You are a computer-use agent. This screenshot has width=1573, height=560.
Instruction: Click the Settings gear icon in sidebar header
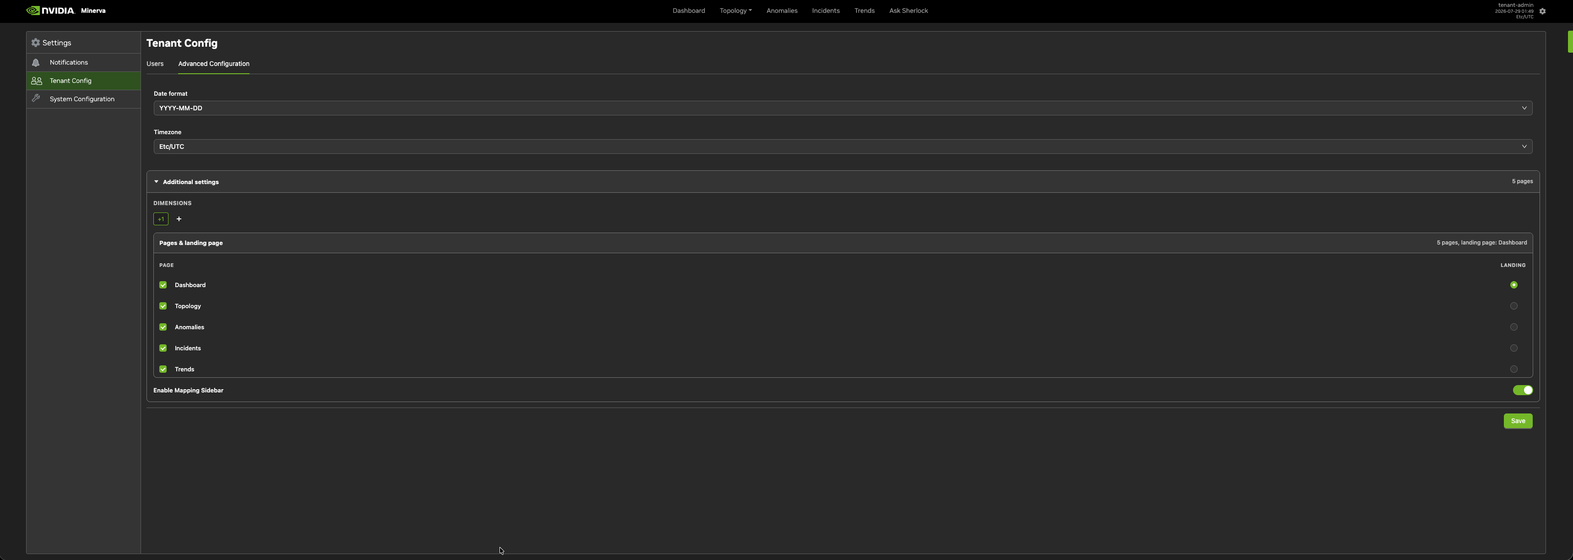pyautogui.click(x=35, y=43)
